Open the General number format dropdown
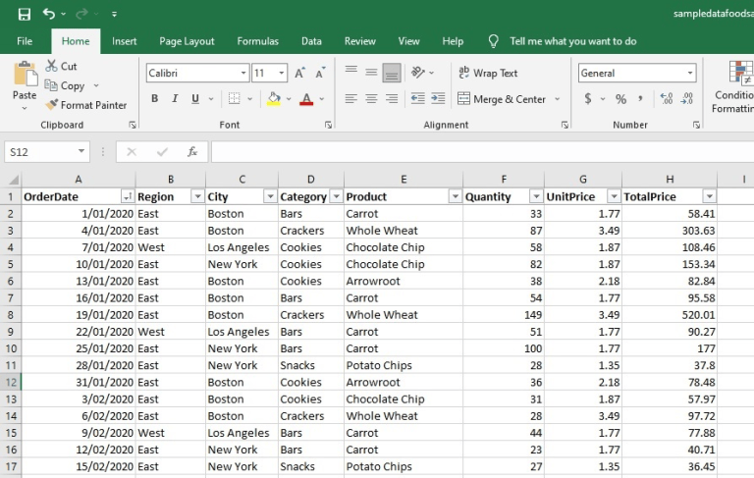This screenshot has width=754, height=478. (x=690, y=73)
